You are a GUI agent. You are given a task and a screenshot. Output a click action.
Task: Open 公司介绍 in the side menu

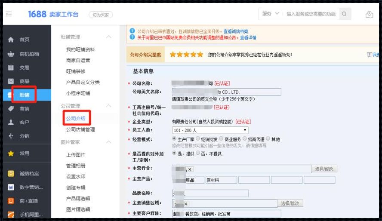click(75, 118)
